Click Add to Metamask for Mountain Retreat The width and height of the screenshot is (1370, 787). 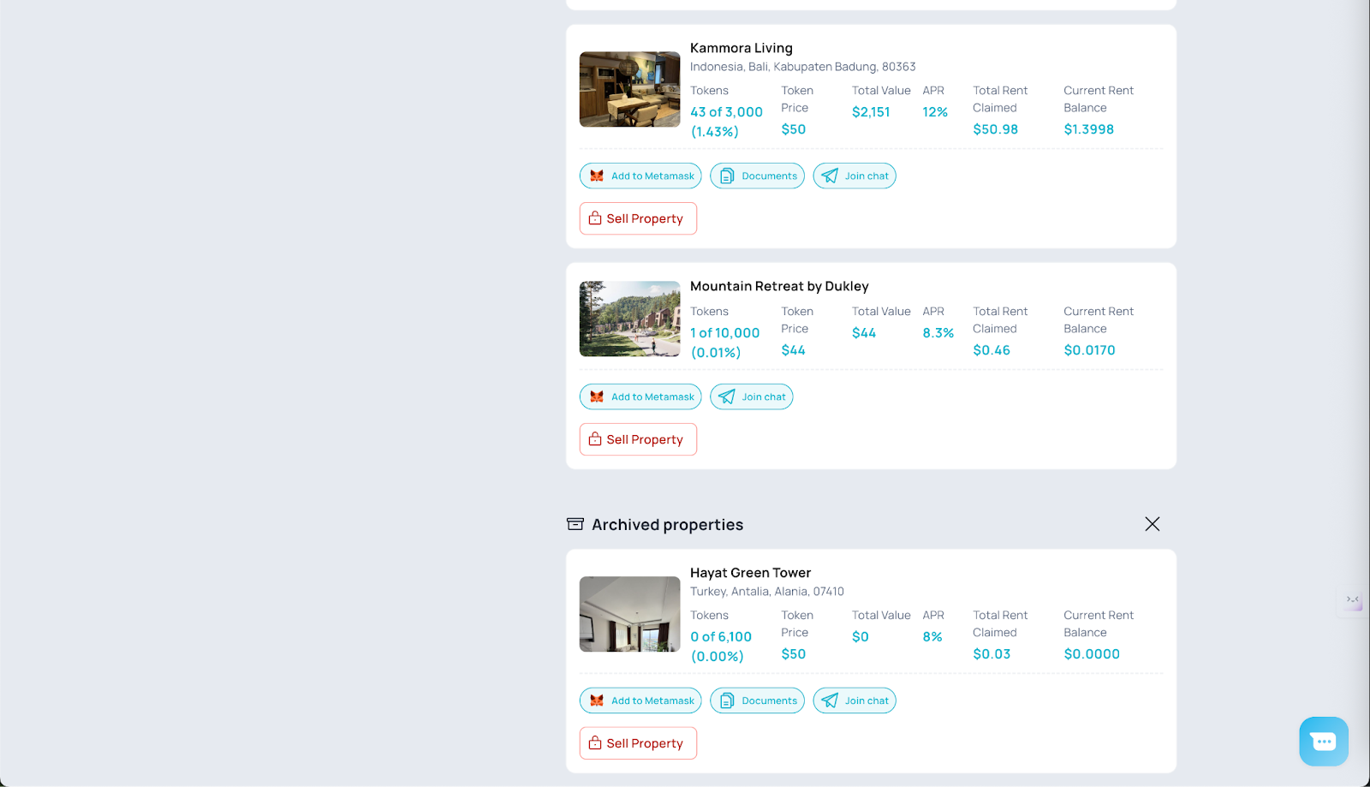[x=640, y=396]
